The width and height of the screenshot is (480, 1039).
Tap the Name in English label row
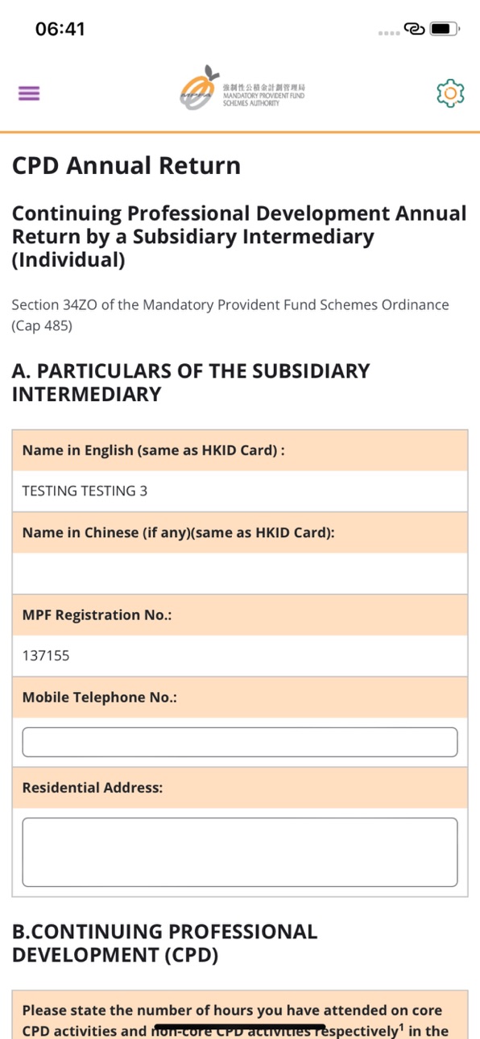coord(240,450)
